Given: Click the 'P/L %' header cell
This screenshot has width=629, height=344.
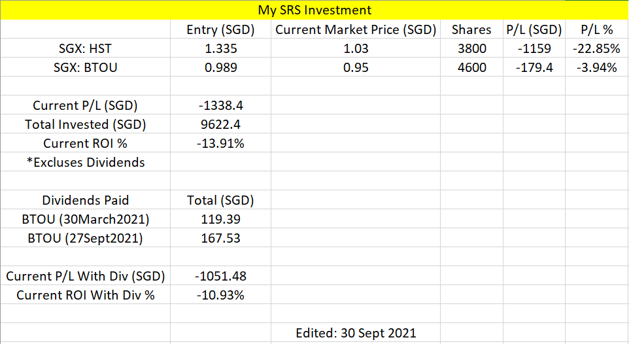Looking at the screenshot, I should click(597, 29).
